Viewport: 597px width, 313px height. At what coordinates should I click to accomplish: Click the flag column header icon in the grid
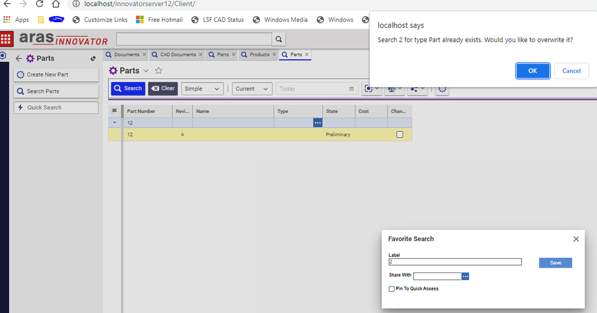pos(115,111)
